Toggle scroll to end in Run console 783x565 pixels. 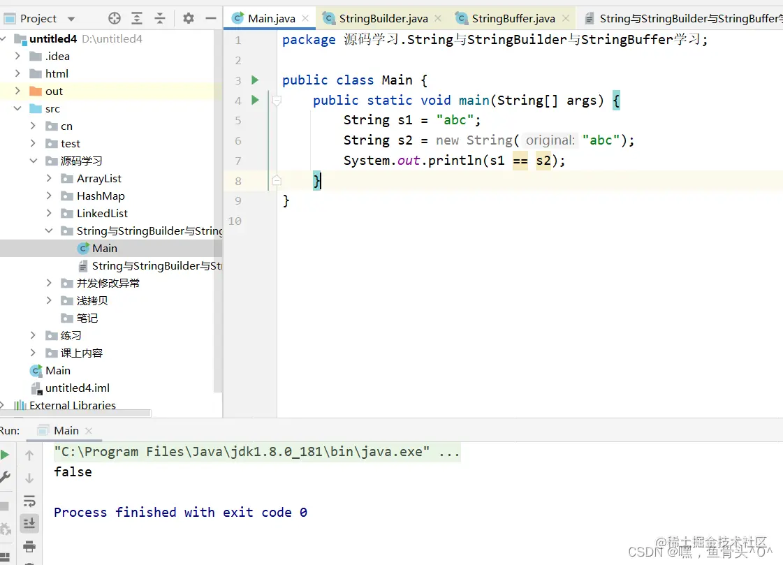coord(29,523)
